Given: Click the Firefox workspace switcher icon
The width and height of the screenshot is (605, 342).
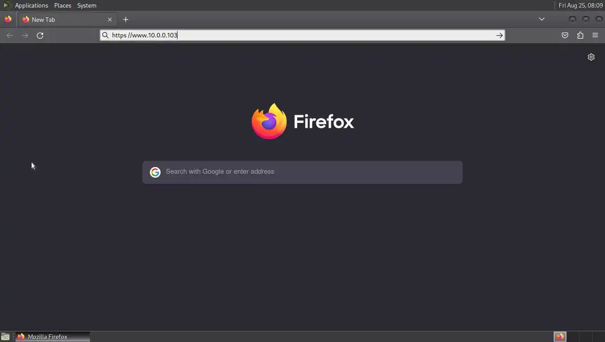Looking at the screenshot, I should click(560, 337).
